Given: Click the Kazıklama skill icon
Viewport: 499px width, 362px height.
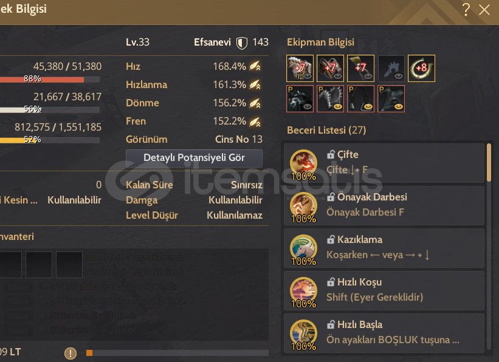Looking at the screenshot, I should 303,248.
